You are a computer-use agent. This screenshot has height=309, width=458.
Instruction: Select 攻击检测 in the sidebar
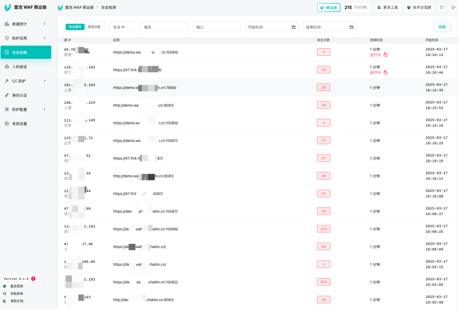[26, 52]
